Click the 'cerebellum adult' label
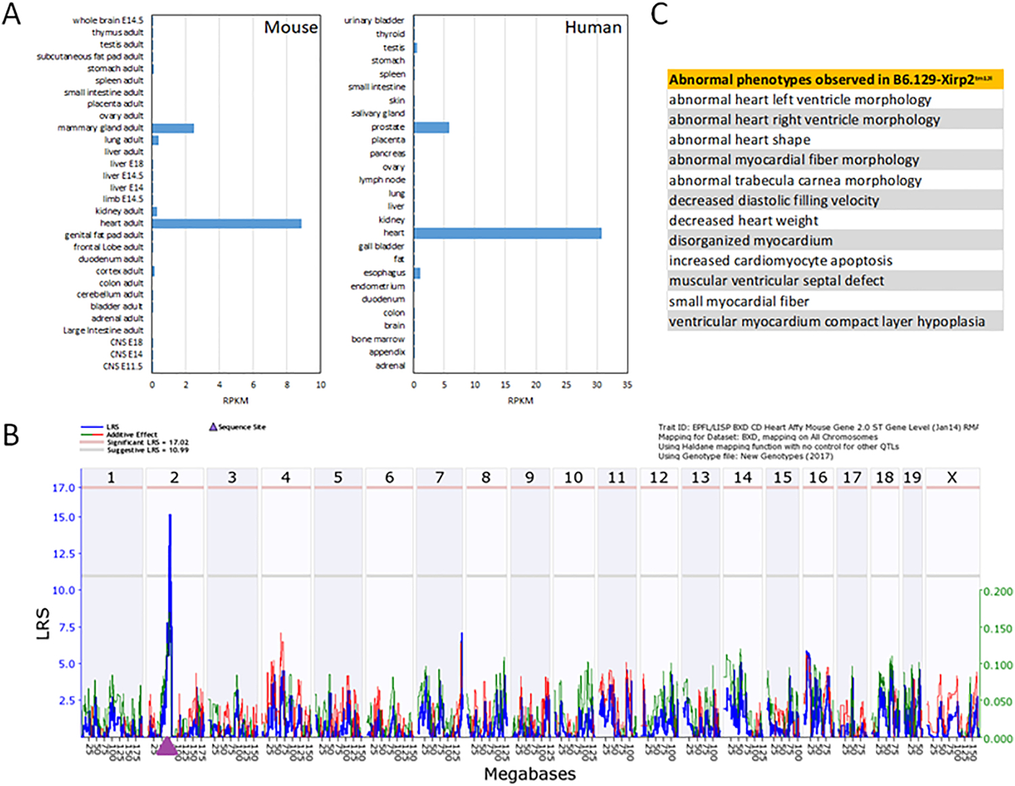The height and width of the screenshot is (786, 1015). point(110,294)
